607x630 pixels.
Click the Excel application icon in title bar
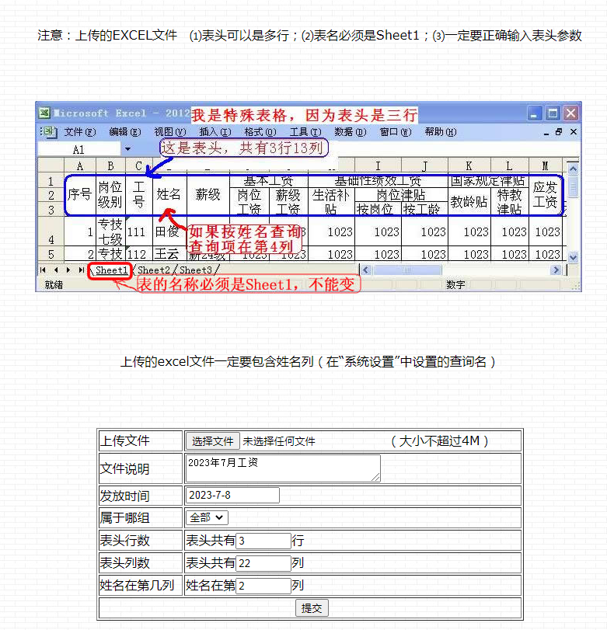point(44,113)
